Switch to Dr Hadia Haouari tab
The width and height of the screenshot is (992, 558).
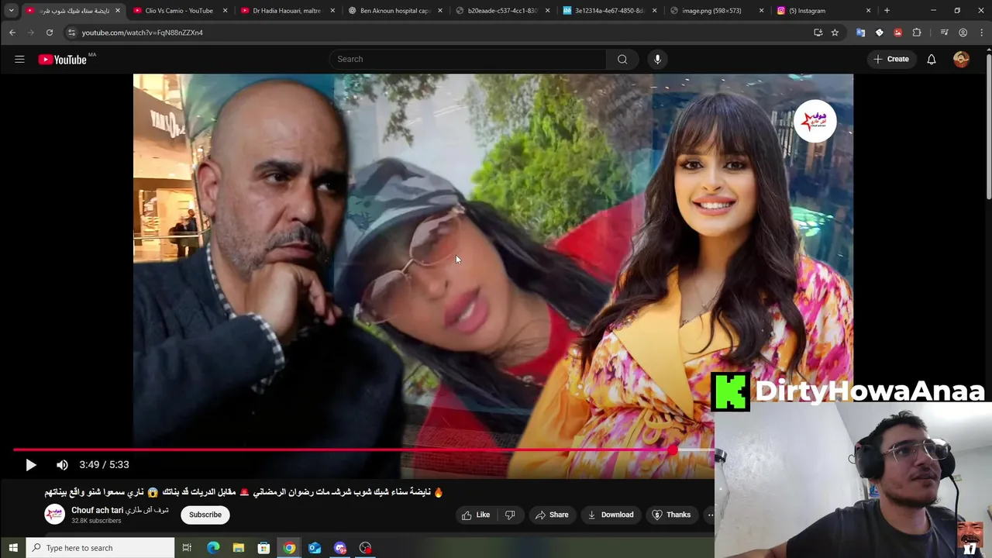click(x=287, y=11)
